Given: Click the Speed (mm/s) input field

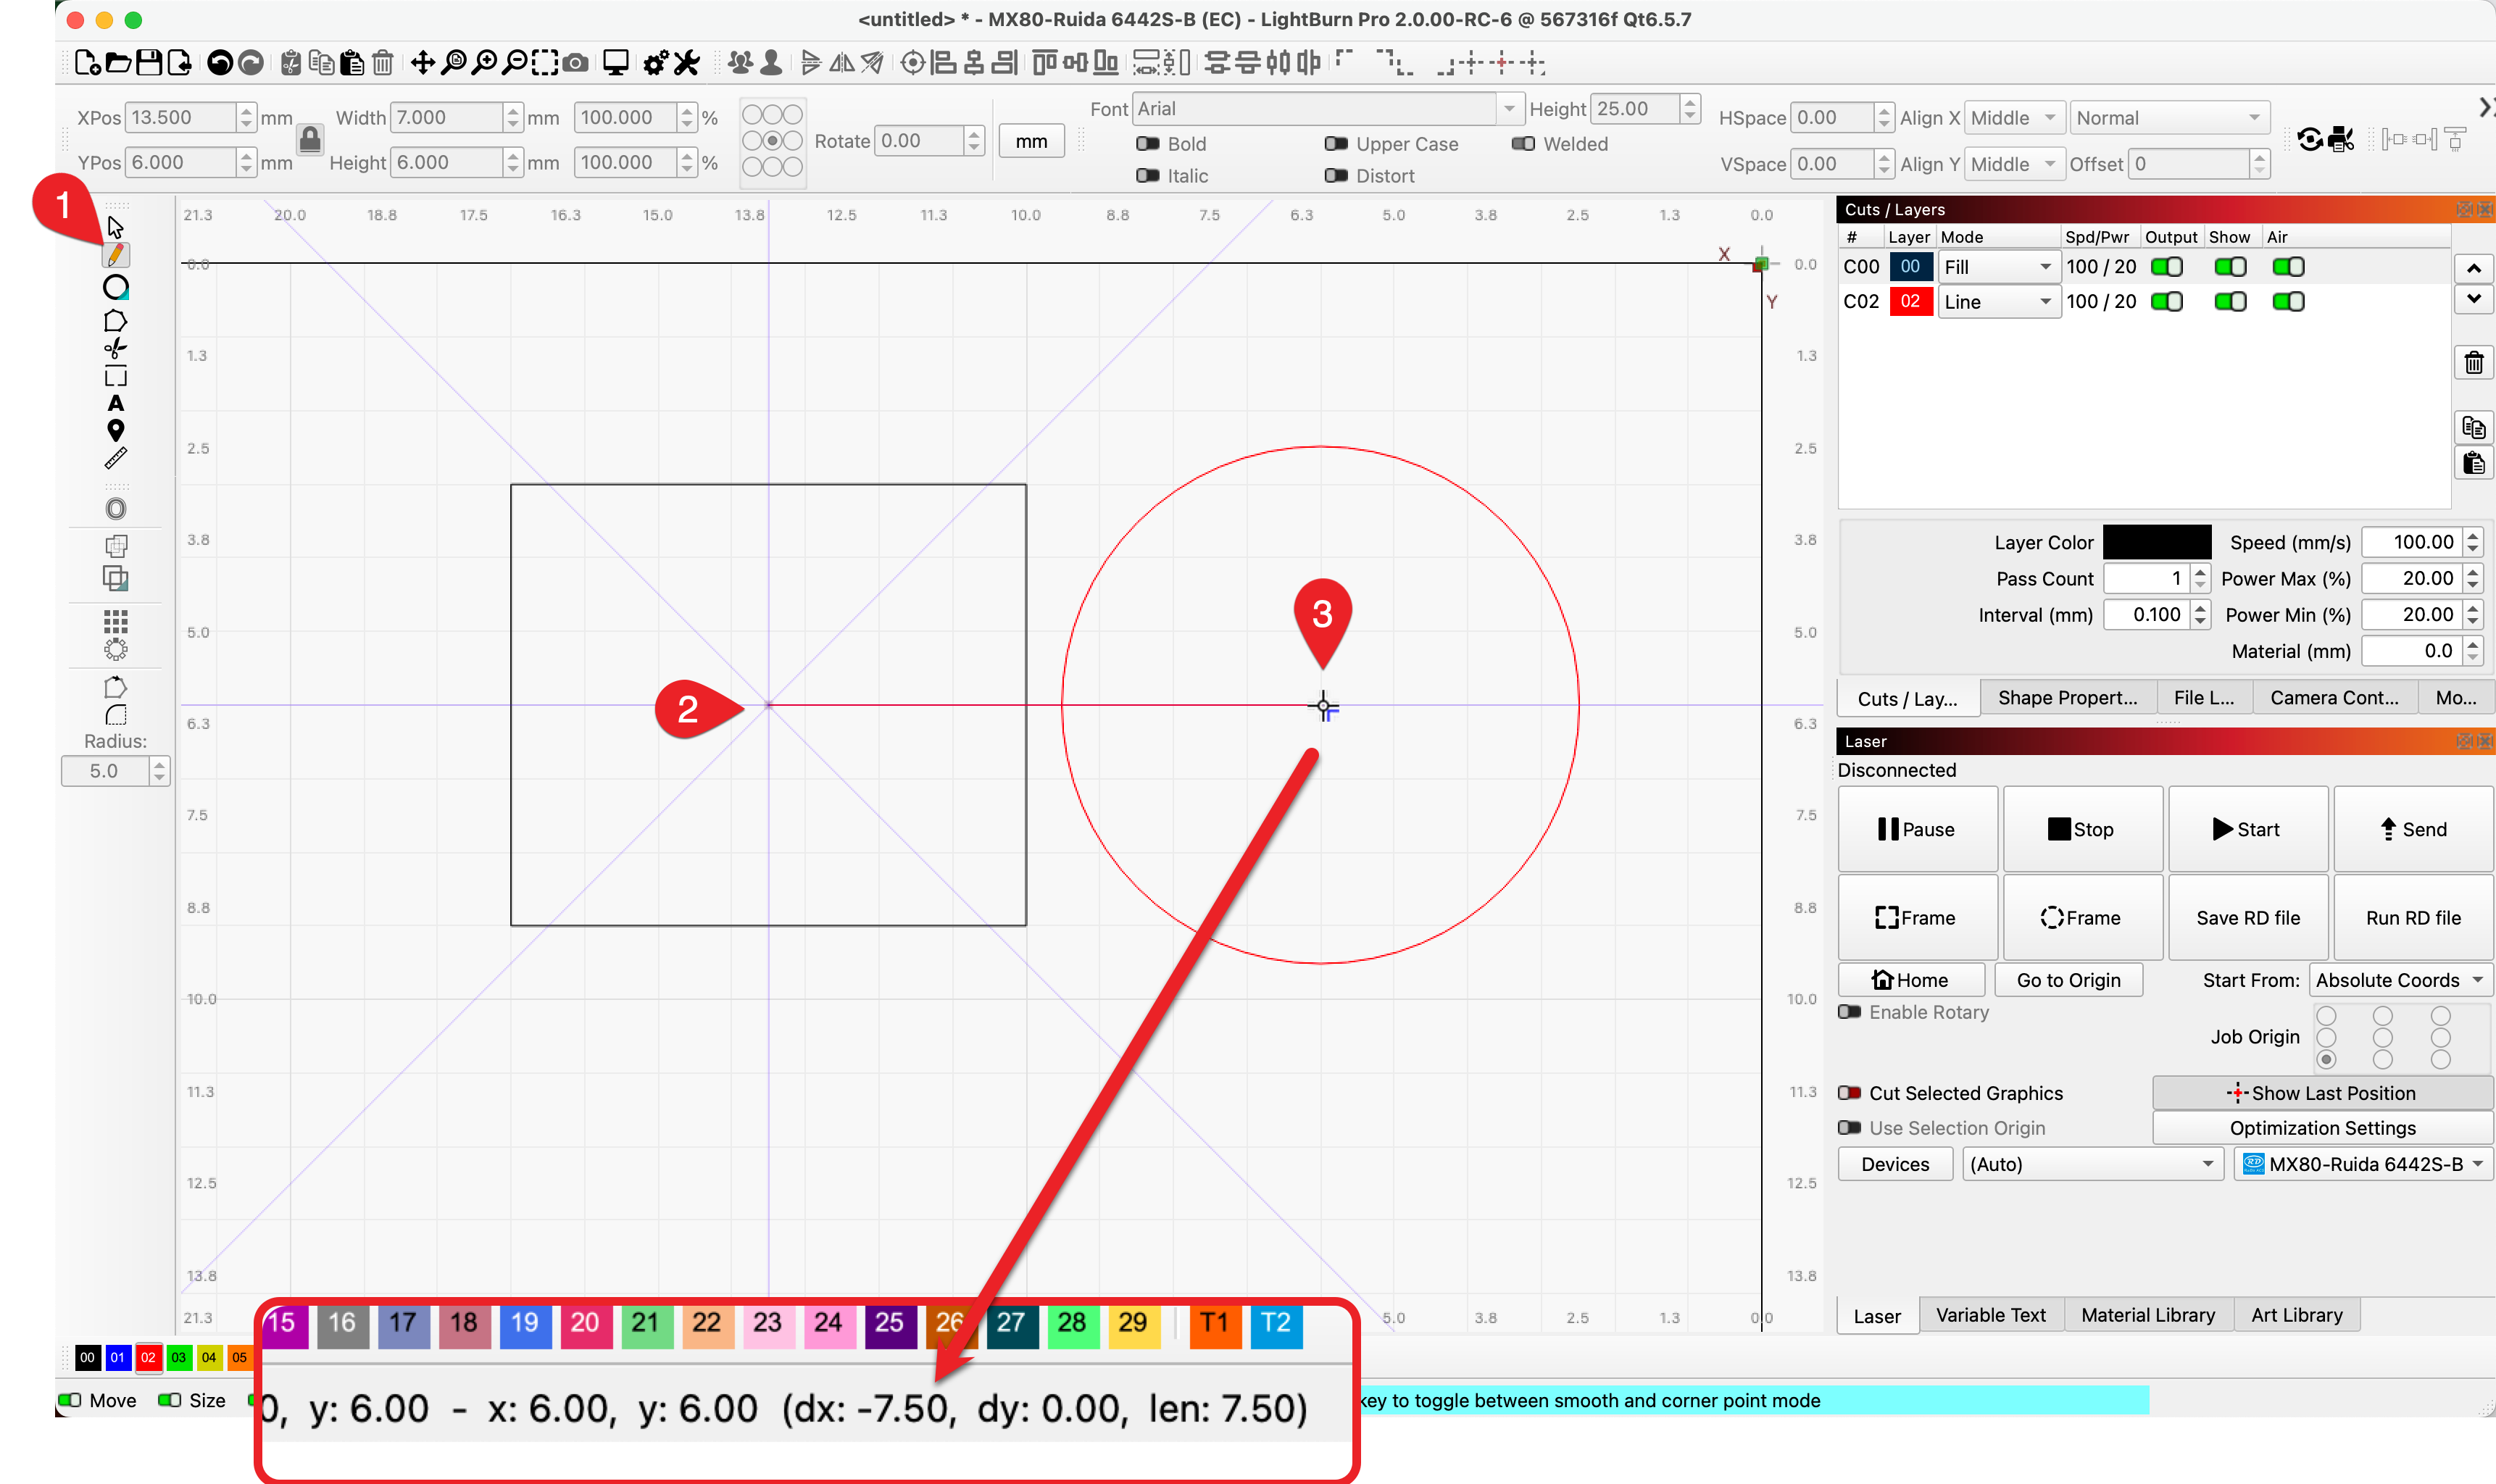Looking at the screenshot, I should click(2413, 542).
